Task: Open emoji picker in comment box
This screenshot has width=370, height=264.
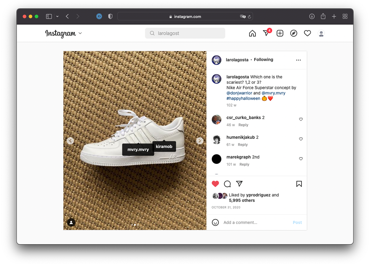Action: (216, 222)
